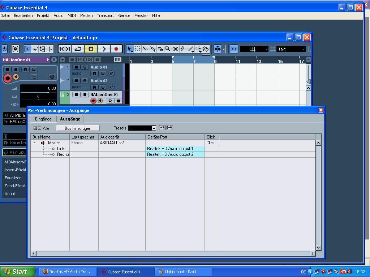Select the Glue tube tool
The height and width of the screenshot is (277, 370).
point(152,49)
